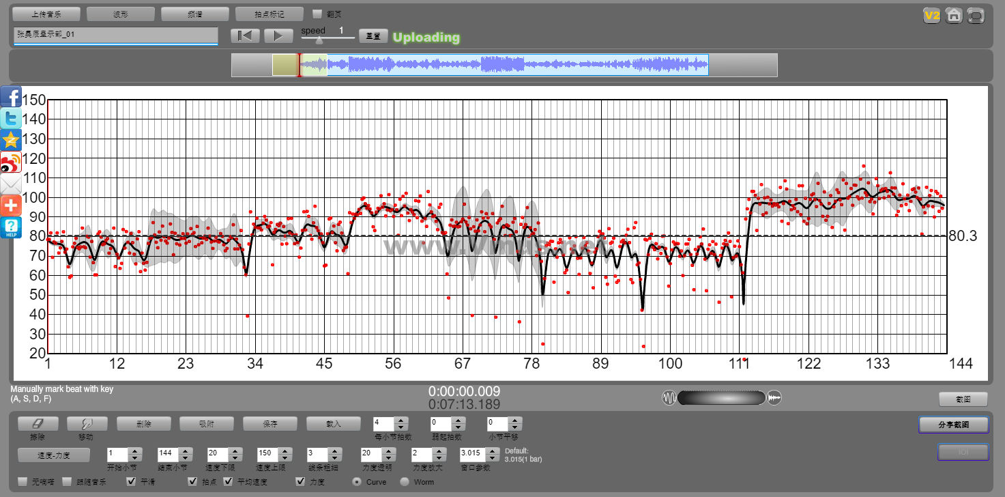Click the home icon at top right
The height and width of the screenshot is (497, 1005).
pyautogui.click(x=954, y=15)
